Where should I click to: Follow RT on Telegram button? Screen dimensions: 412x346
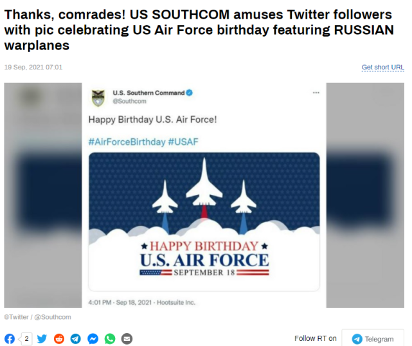click(373, 339)
